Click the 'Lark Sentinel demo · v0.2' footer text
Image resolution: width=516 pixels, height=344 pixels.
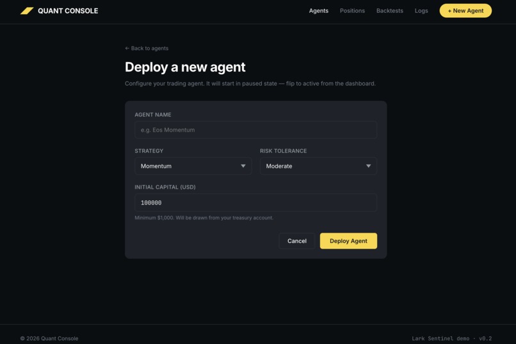pyautogui.click(x=451, y=338)
